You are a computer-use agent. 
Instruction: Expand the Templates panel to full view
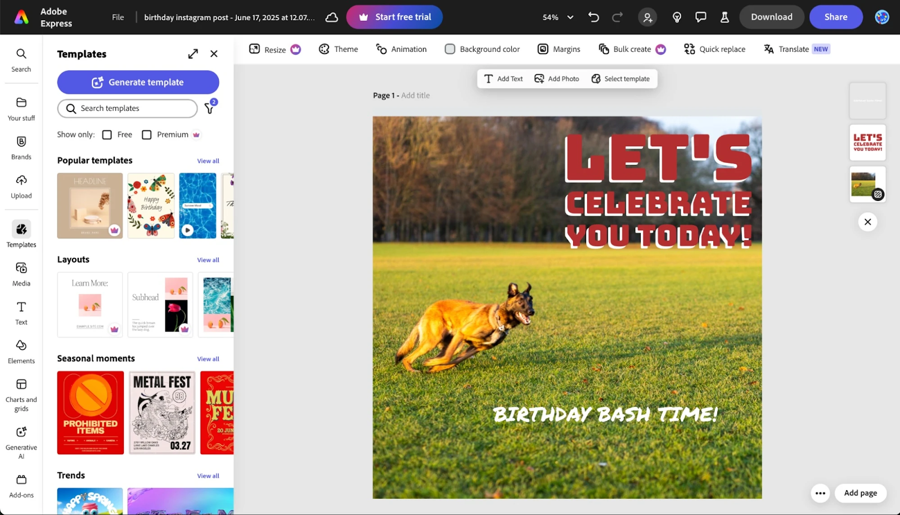point(193,53)
